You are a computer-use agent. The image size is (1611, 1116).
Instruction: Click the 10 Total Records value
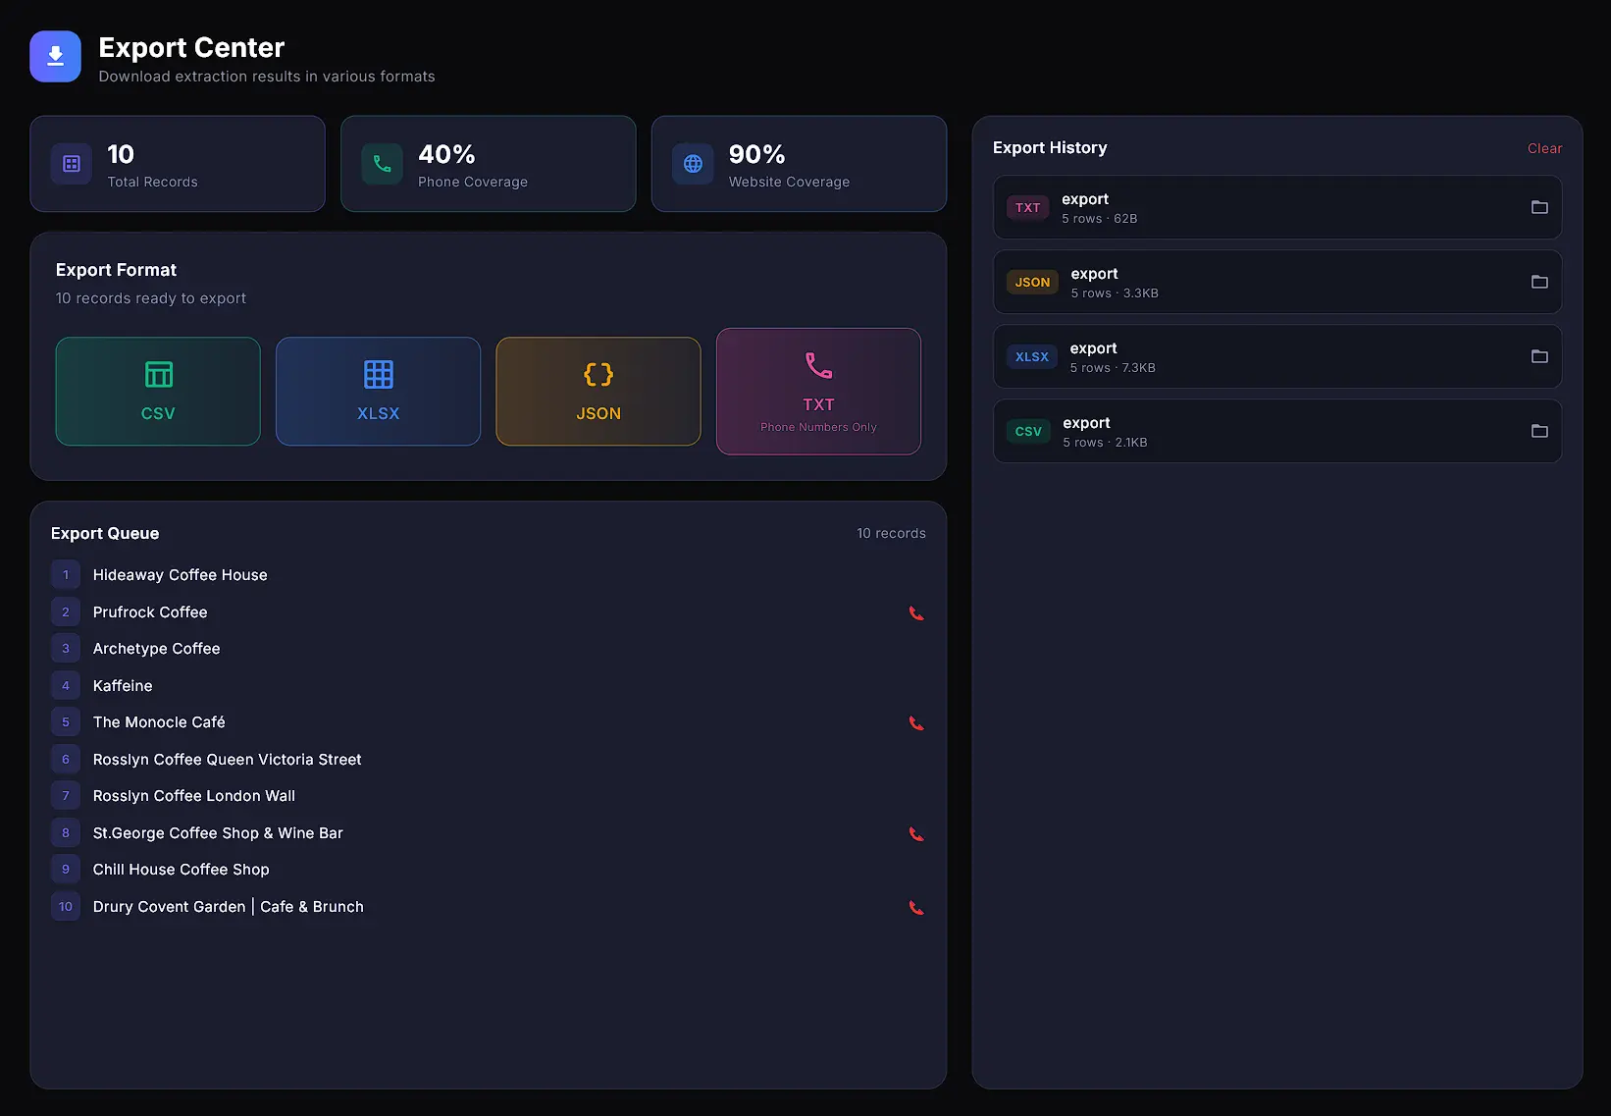coord(121,154)
